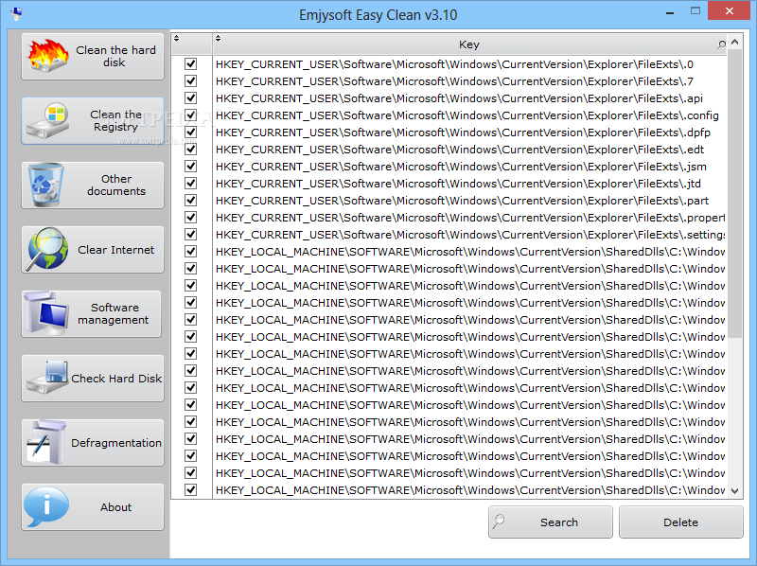This screenshot has width=757, height=566.
Task: Open Check Hard Disk section
Action: (93, 379)
